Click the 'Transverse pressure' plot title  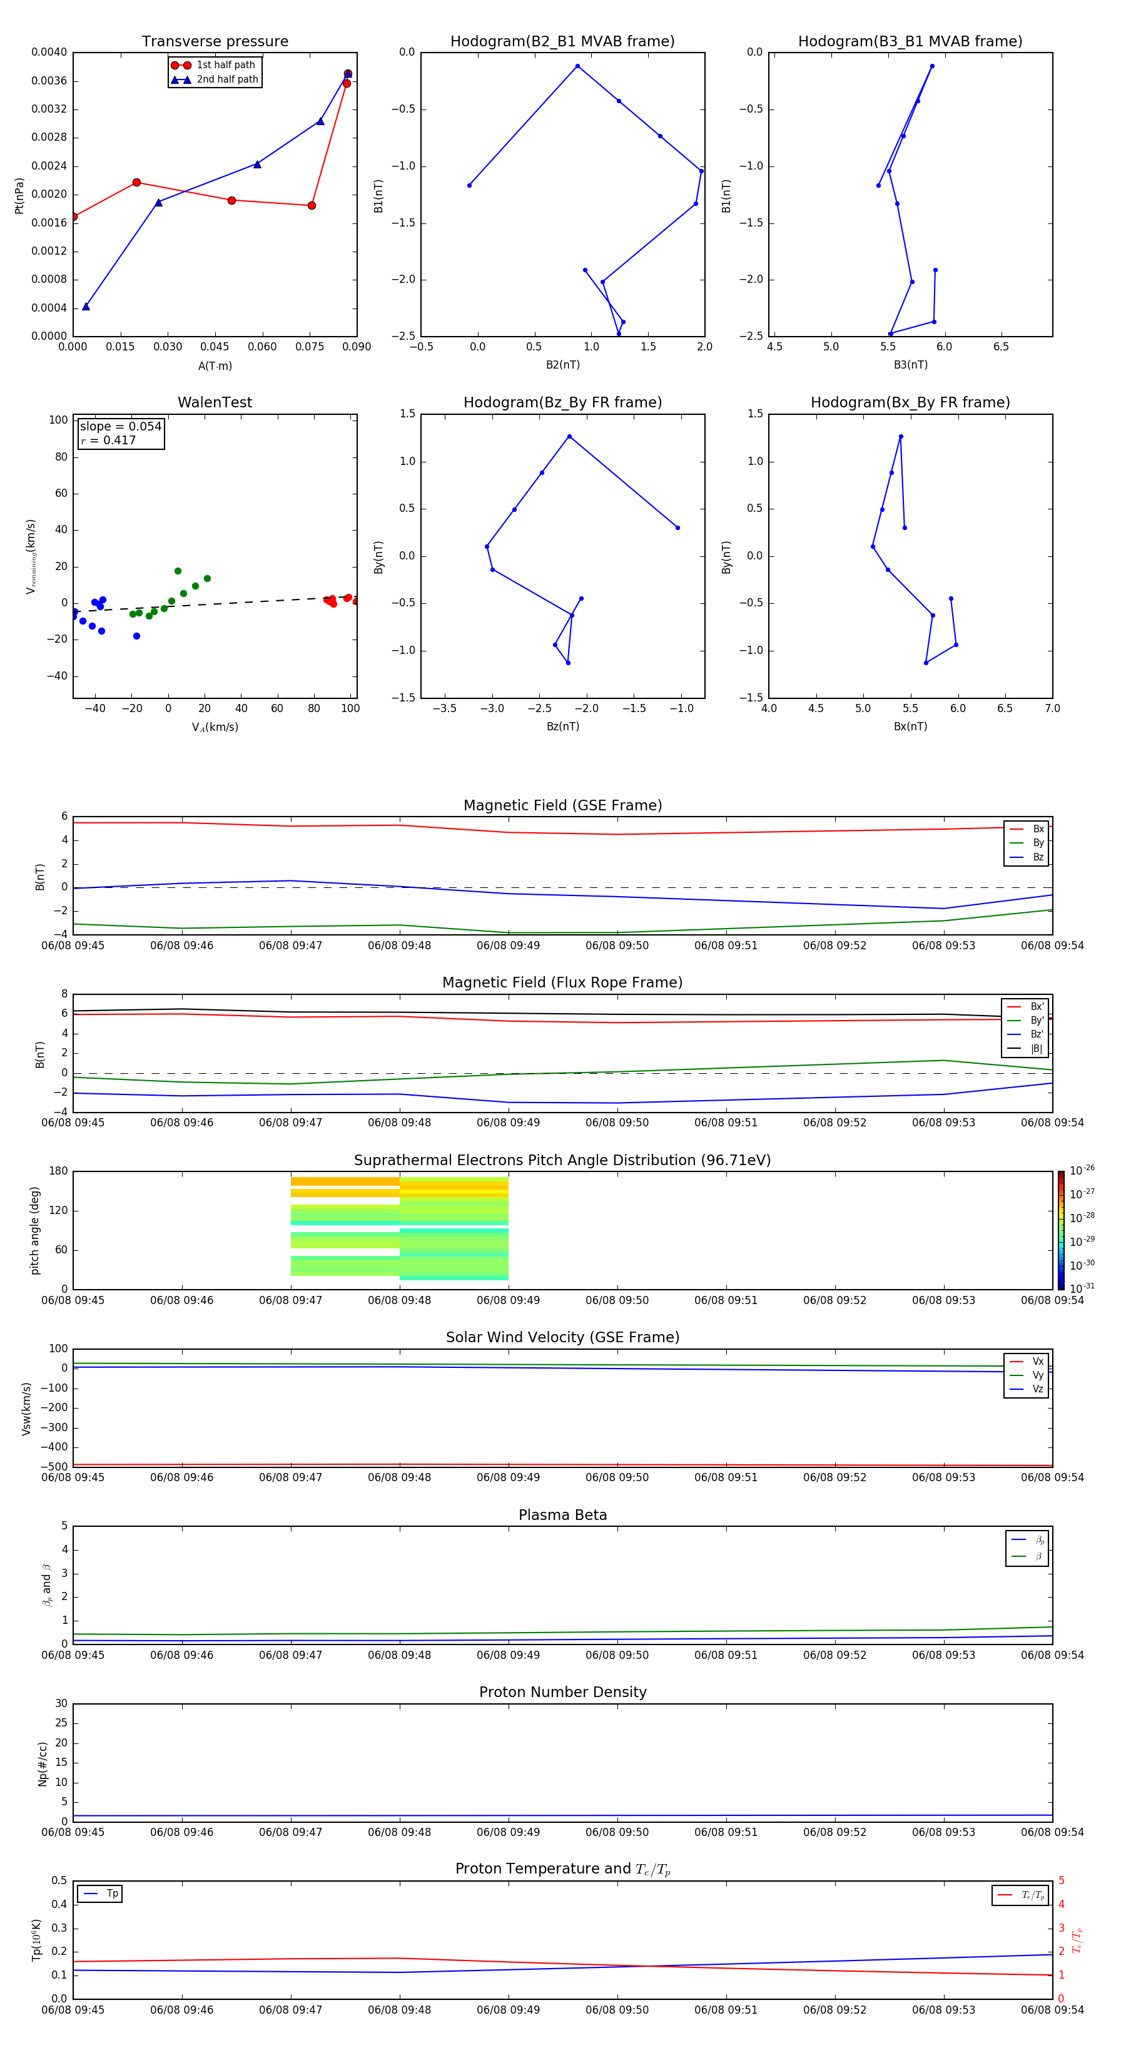click(215, 42)
